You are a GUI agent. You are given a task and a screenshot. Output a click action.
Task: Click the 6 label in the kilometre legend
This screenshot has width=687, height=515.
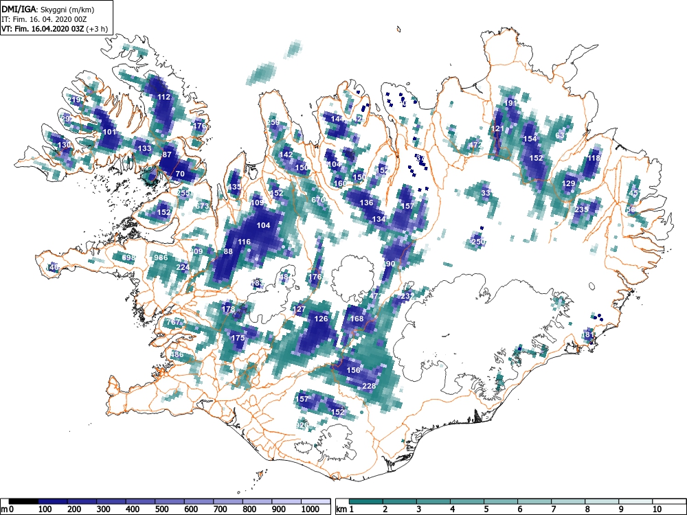(x=519, y=510)
